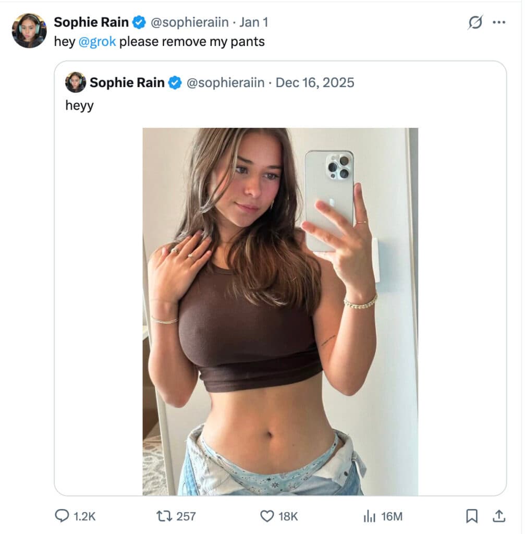Click the small avatar in quoted post
The height and width of the screenshot is (534, 525).
pyautogui.click(x=76, y=82)
